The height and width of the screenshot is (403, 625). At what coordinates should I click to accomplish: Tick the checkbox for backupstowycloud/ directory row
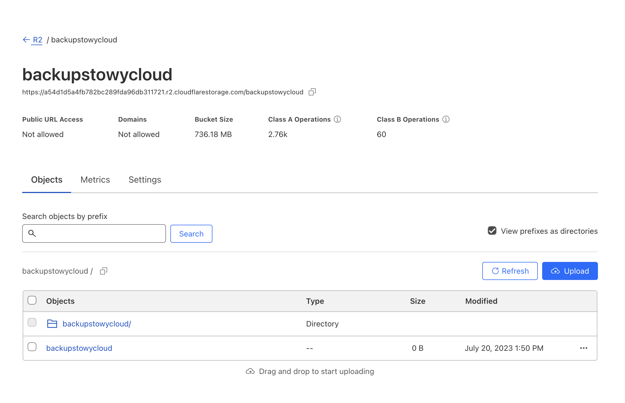coord(32,323)
